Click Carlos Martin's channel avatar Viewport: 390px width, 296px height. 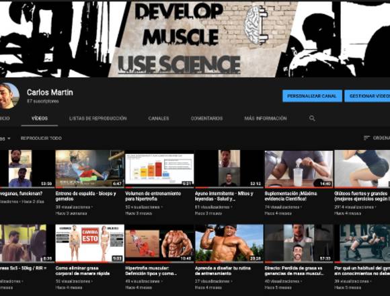coord(9,96)
